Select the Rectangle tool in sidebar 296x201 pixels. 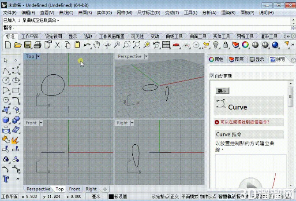point(16,90)
